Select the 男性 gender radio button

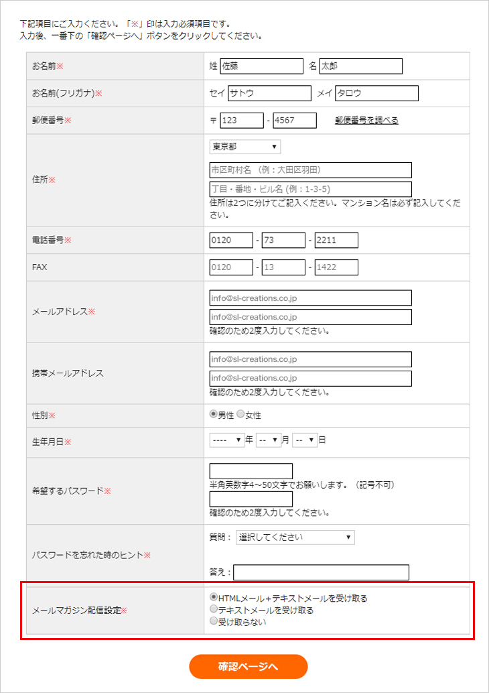(214, 415)
